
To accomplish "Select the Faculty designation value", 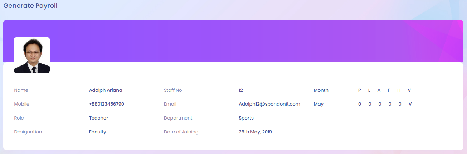I will pos(98,132).
